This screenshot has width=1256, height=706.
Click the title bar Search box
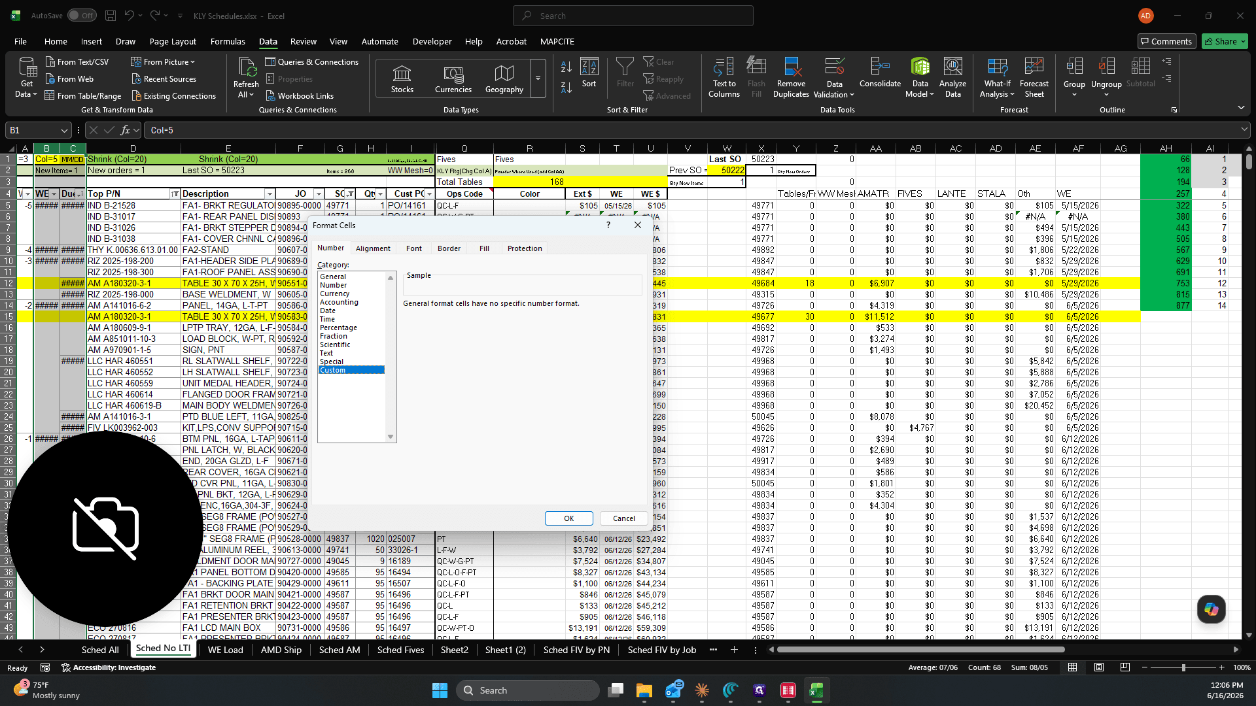coord(633,16)
